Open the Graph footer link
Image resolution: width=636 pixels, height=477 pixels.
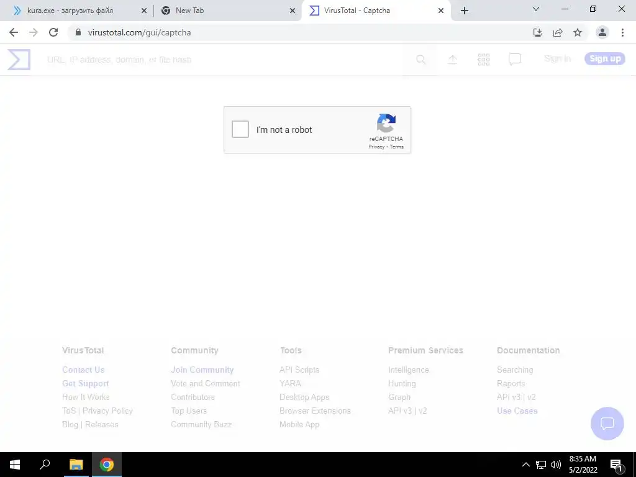coord(399,397)
